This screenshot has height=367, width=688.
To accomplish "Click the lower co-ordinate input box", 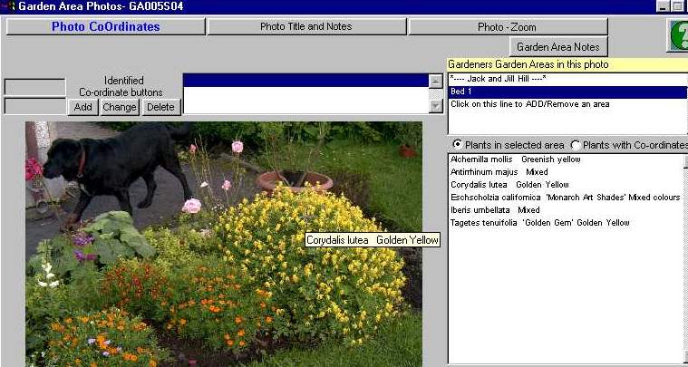I will coord(34,107).
